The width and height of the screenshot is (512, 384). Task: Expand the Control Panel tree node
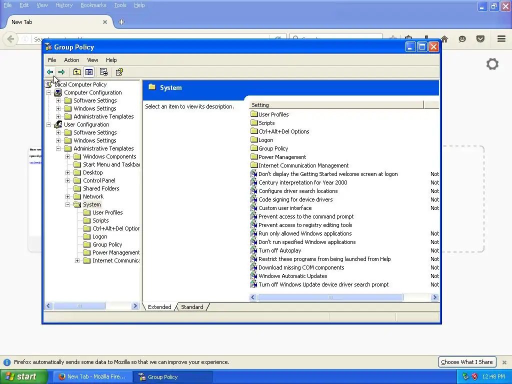(x=67, y=180)
